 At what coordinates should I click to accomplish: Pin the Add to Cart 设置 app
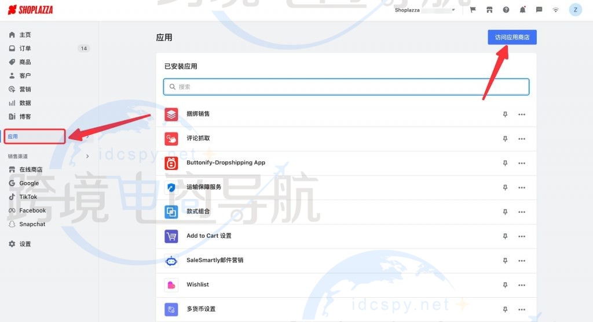505,236
